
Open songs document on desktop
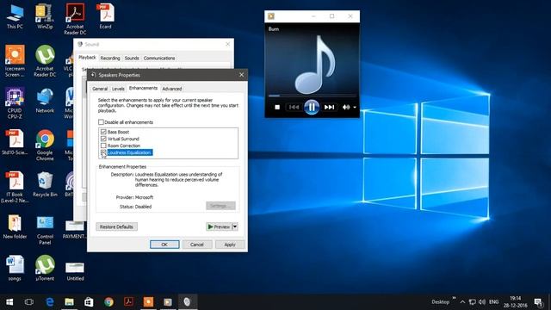pos(15,268)
